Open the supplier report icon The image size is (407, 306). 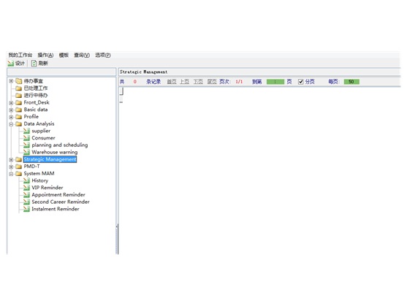26,131
